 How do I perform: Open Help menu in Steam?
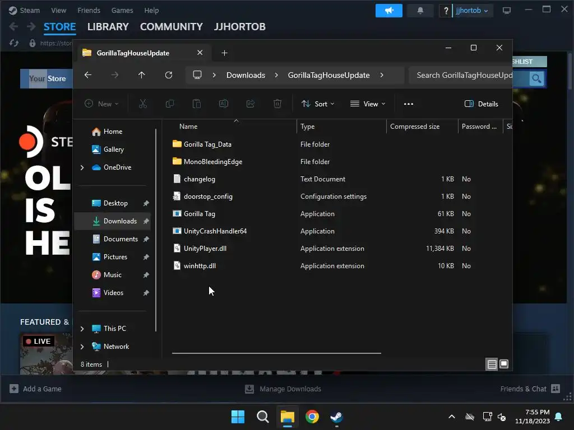click(x=151, y=10)
